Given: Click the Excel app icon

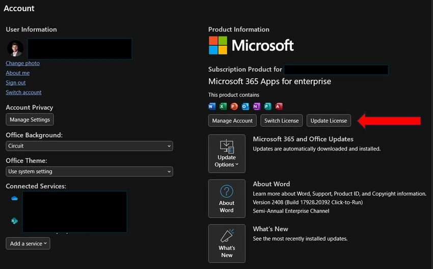Looking at the screenshot, I should (223, 106).
